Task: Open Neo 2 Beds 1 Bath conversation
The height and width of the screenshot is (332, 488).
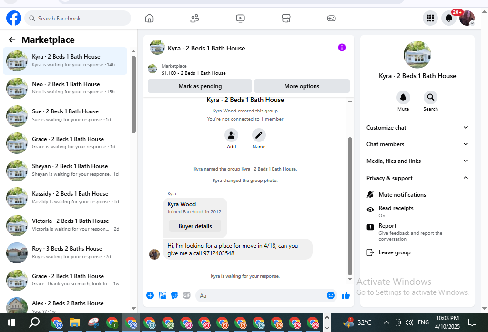Action: (65, 88)
